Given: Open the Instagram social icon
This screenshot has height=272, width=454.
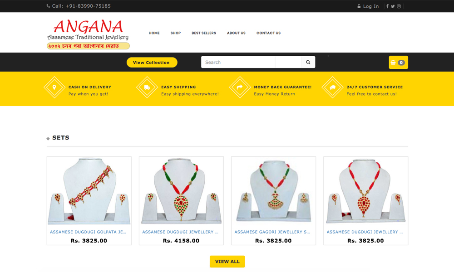Looking at the screenshot, I should [399, 6].
